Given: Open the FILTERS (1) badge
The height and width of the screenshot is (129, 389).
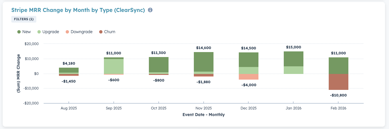Looking at the screenshot, I should [24, 19].
